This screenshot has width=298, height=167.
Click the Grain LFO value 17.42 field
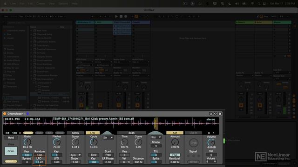pos(40,162)
